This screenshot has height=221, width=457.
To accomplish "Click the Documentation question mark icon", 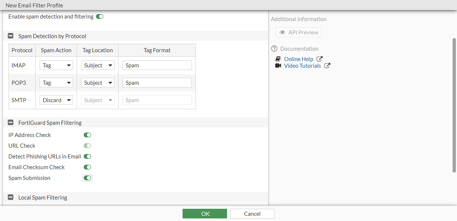I will [x=274, y=48].
